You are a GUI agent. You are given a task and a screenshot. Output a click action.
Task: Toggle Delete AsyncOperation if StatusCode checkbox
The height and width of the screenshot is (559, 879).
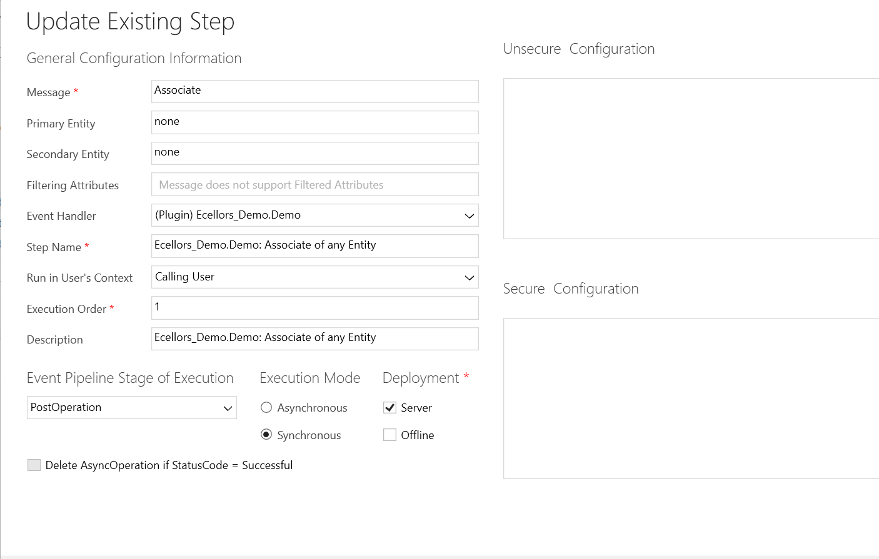pos(34,465)
